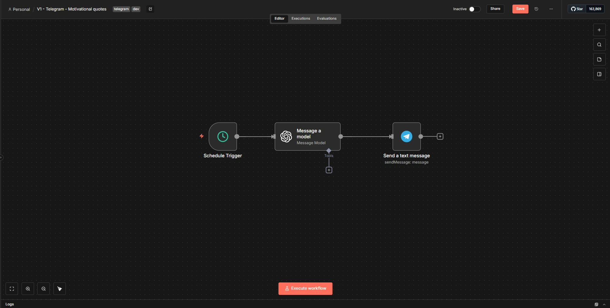
Task: Click the zoom out magnifier icon
Action: [44, 289]
